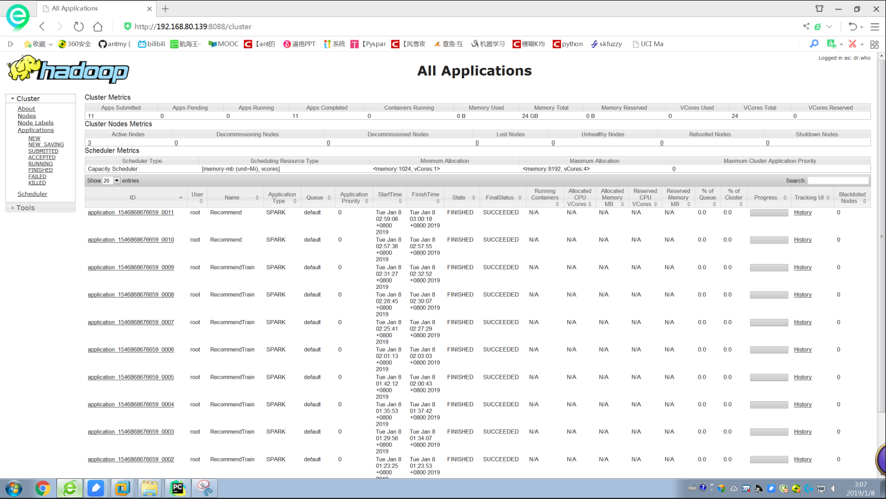Image resolution: width=886 pixels, height=499 pixels.
Task: Open PyCharm from the taskbar
Action: pos(178,488)
